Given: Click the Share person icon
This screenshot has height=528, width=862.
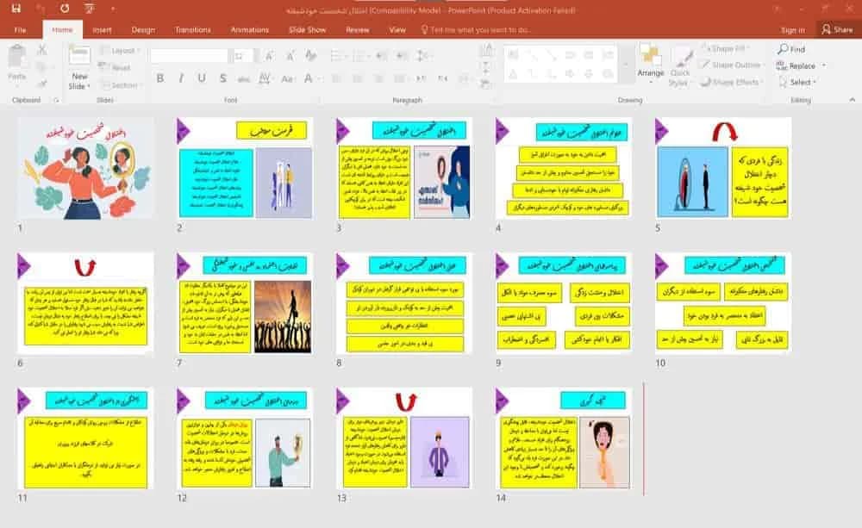Looking at the screenshot, I should point(826,29).
